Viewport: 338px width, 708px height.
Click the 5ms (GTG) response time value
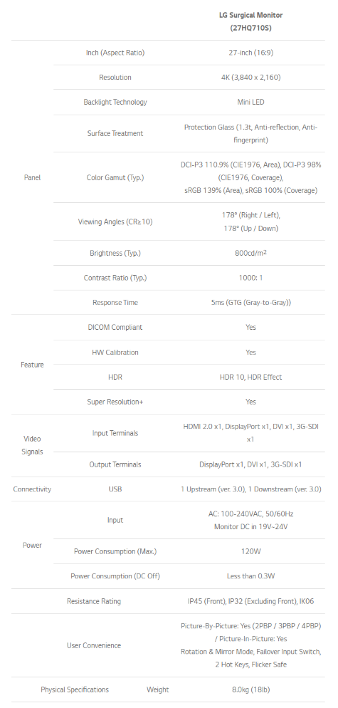251,303
